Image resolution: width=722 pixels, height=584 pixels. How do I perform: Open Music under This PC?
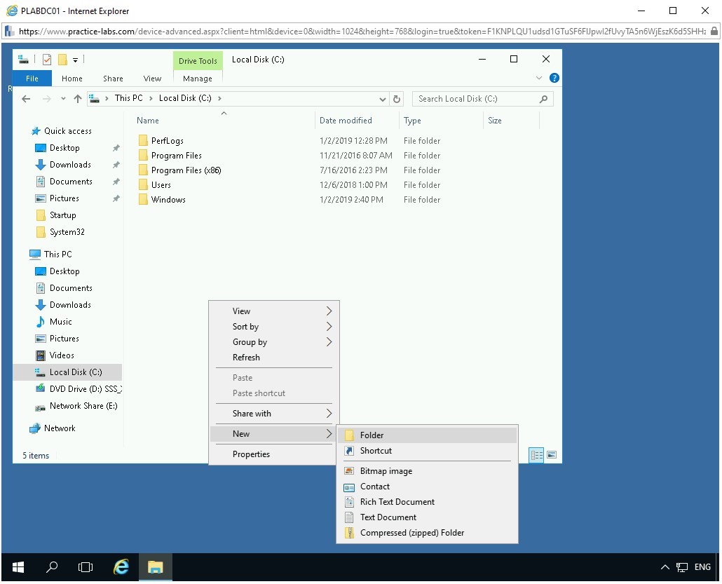click(x=60, y=322)
